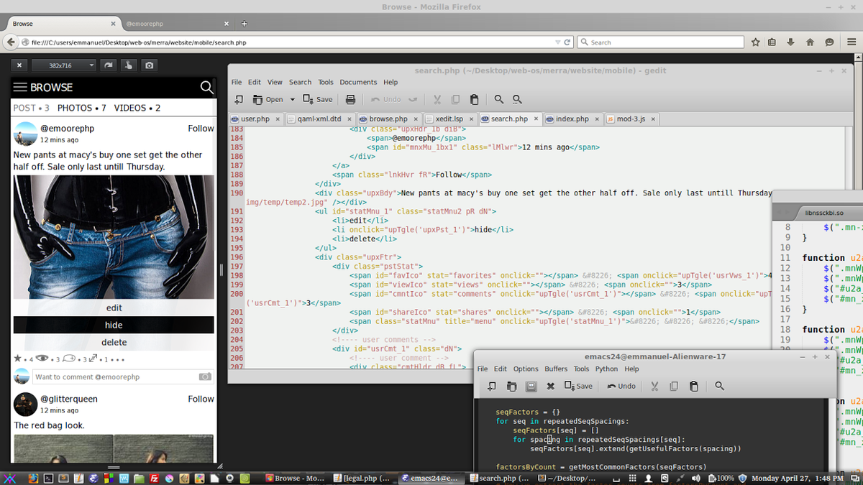
Task: Click the Cut scissors icon in gedit
Action: 437,99
